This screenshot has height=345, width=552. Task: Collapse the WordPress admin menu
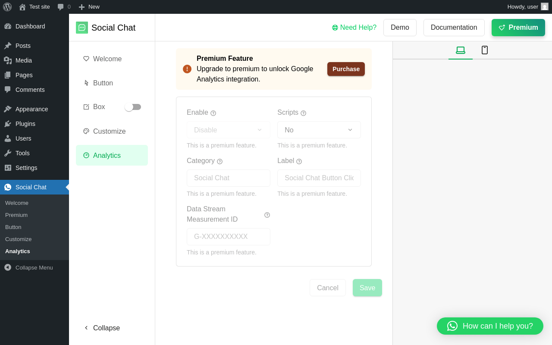coord(29,267)
